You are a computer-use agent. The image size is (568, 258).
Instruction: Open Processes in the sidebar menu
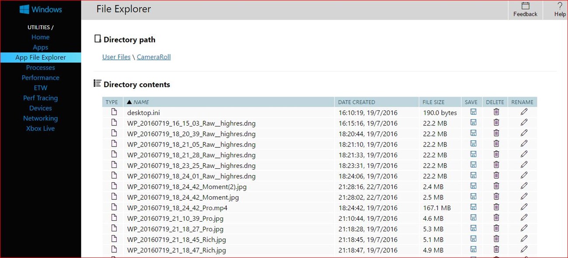coord(41,68)
